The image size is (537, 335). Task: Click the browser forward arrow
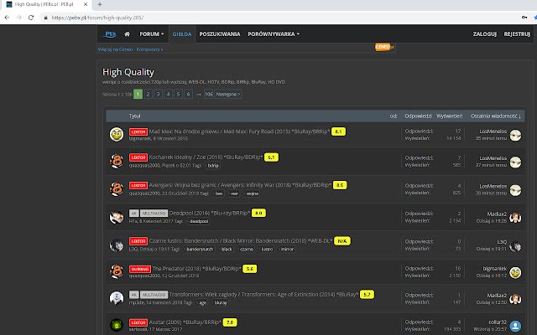tap(18, 18)
